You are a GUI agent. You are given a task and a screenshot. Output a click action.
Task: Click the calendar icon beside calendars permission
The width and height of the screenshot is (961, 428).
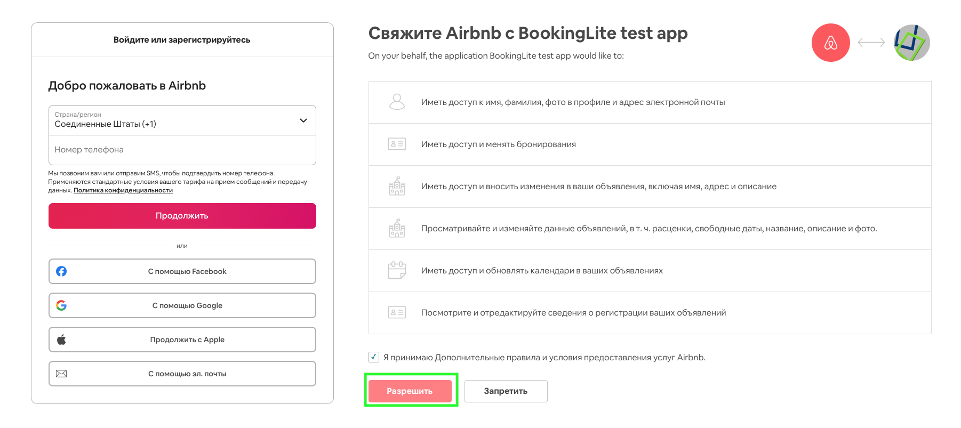[x=397, y=270]
